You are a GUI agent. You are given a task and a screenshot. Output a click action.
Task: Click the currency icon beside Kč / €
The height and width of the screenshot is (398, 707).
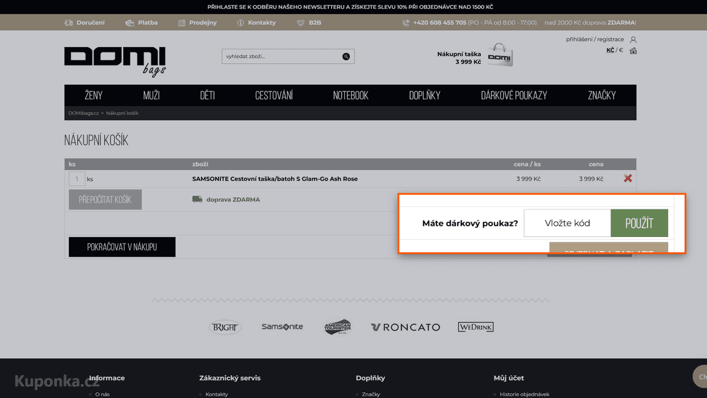coord(633,50)
